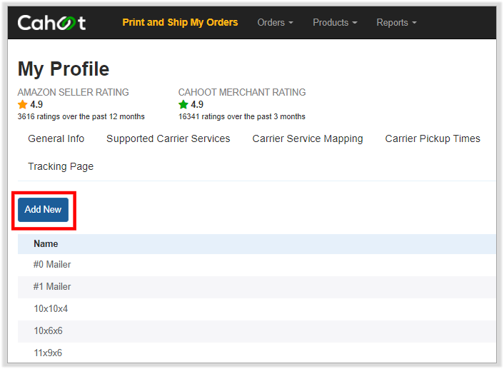Select the 10x10x4 package row
The height and width of the screenshot is (369, 504).
257,309
